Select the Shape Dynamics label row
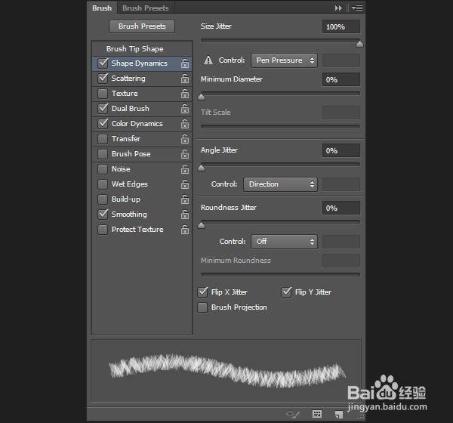Viewport: 453px width, 423px height. [x=139, y=63]
